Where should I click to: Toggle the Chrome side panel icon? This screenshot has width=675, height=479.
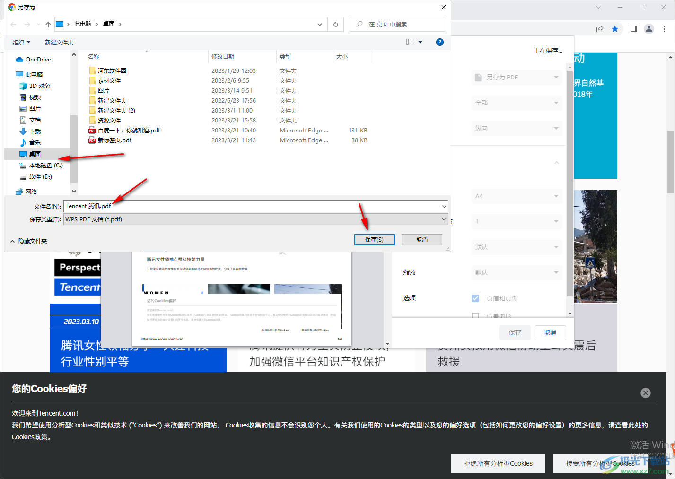[x=634, y=29]
